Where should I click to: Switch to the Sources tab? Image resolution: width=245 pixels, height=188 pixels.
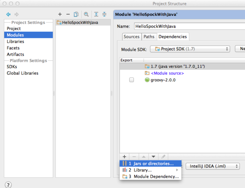[x=131, y=37]
